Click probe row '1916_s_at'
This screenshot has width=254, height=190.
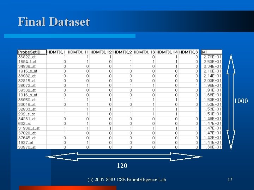click(108, 95)
